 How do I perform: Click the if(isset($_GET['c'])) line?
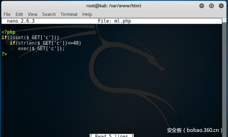click(30, 38)
